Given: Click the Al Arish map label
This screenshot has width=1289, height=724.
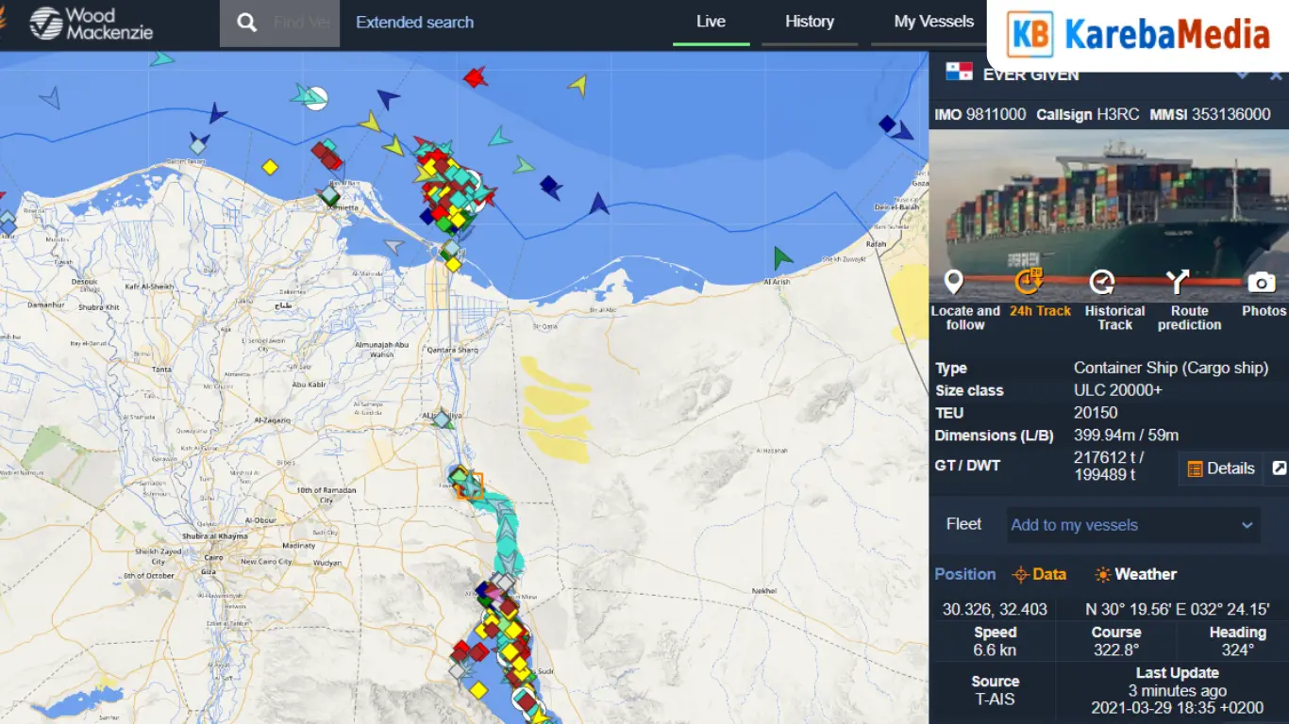Looking at the screenshot, I should [x=777, y=282].
